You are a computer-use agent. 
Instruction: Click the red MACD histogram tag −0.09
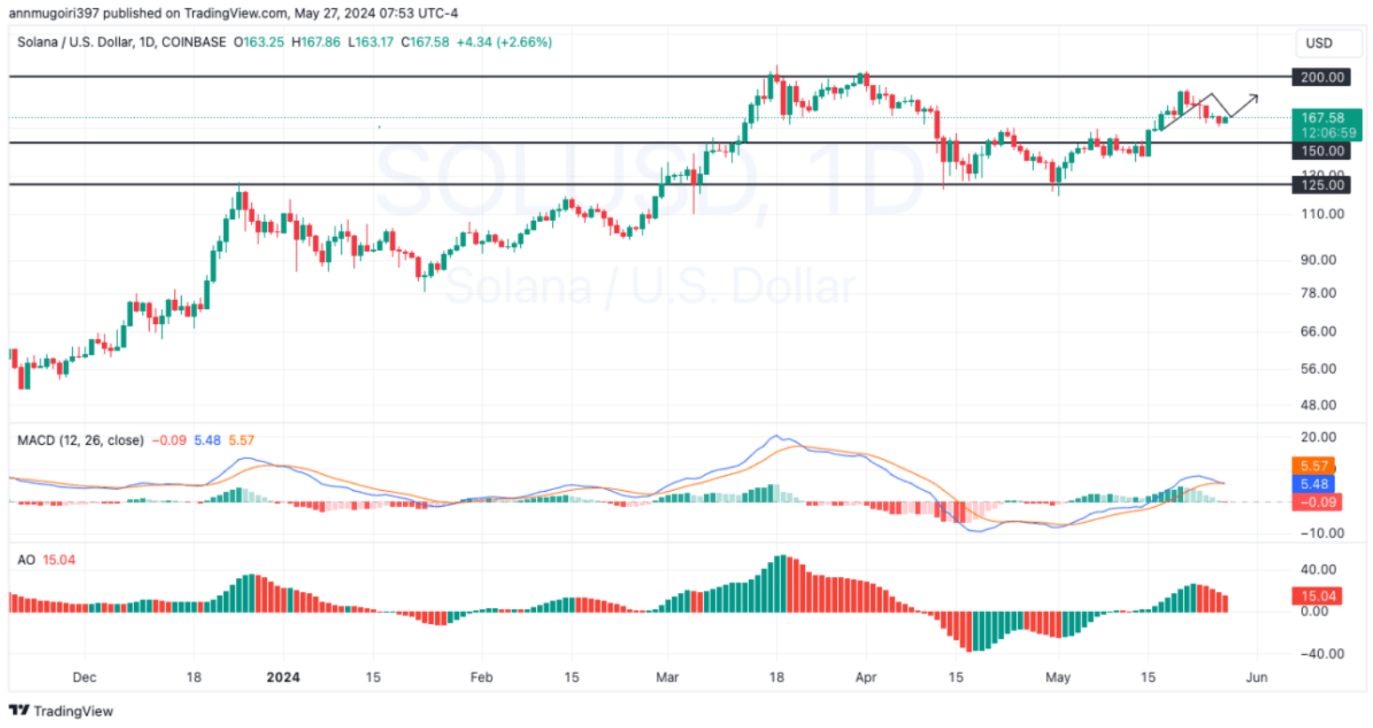[x=1316, y=502]
